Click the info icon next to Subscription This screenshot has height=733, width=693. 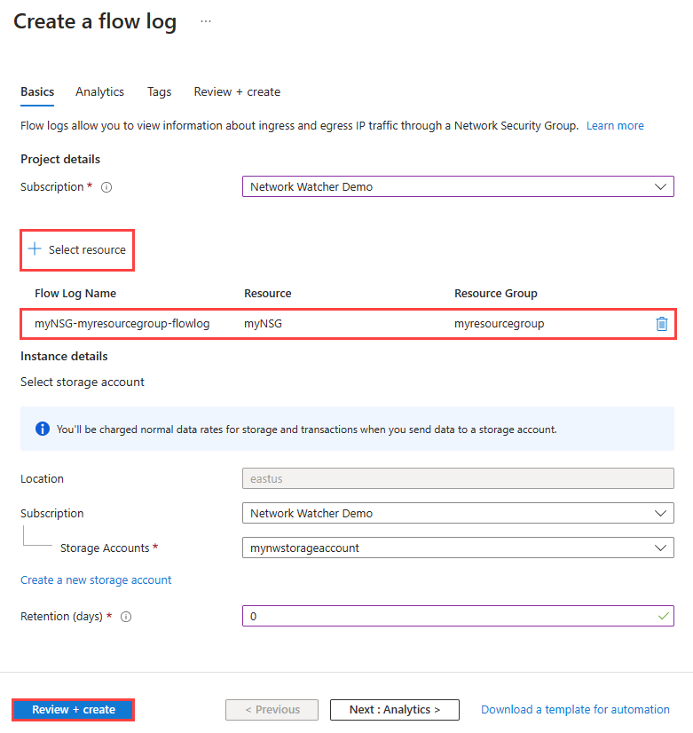point(106,187)
